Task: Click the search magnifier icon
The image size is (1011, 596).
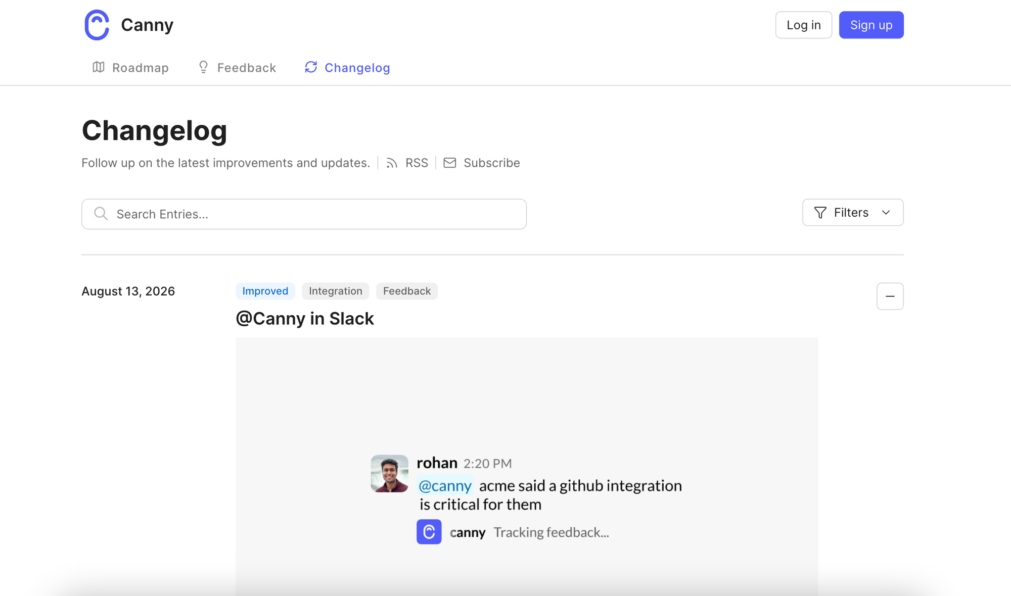Action: pyautogui.click(x=101, y=214)
